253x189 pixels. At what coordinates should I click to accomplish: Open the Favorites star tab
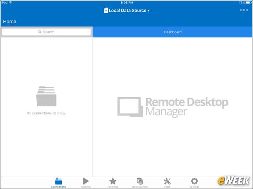pos(113,183)
